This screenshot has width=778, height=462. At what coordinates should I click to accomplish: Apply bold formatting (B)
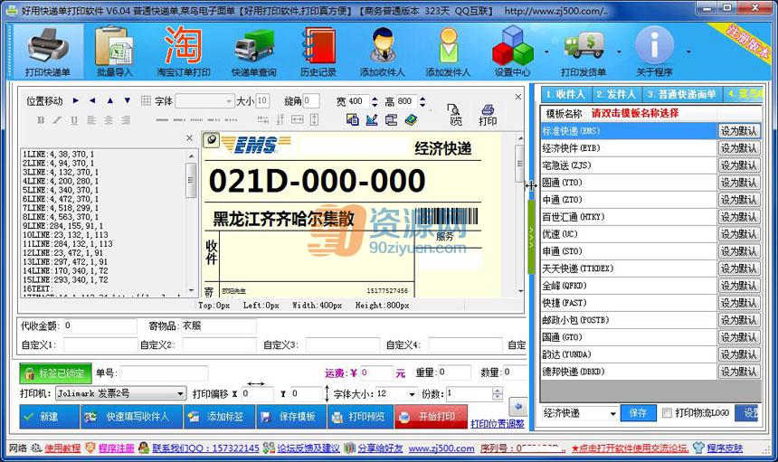tap(41, 119)
